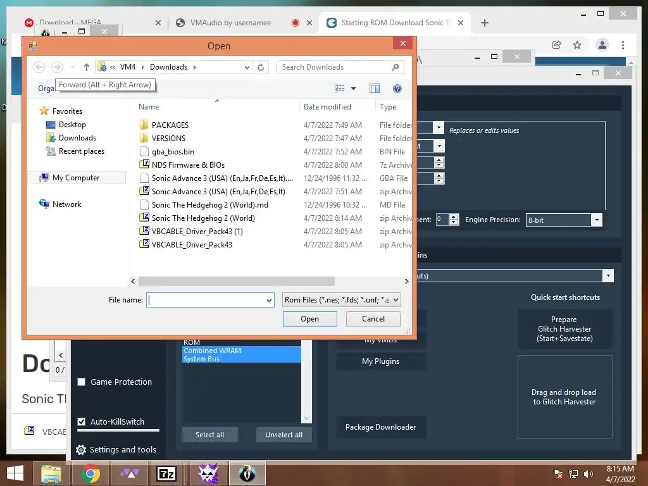
Task: Click the Action Center flag icon
Action: (558, 474)
